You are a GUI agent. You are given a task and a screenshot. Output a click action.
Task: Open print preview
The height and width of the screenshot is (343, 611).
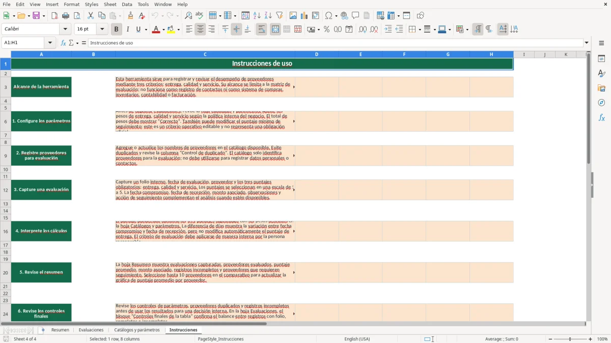(76, 16)
